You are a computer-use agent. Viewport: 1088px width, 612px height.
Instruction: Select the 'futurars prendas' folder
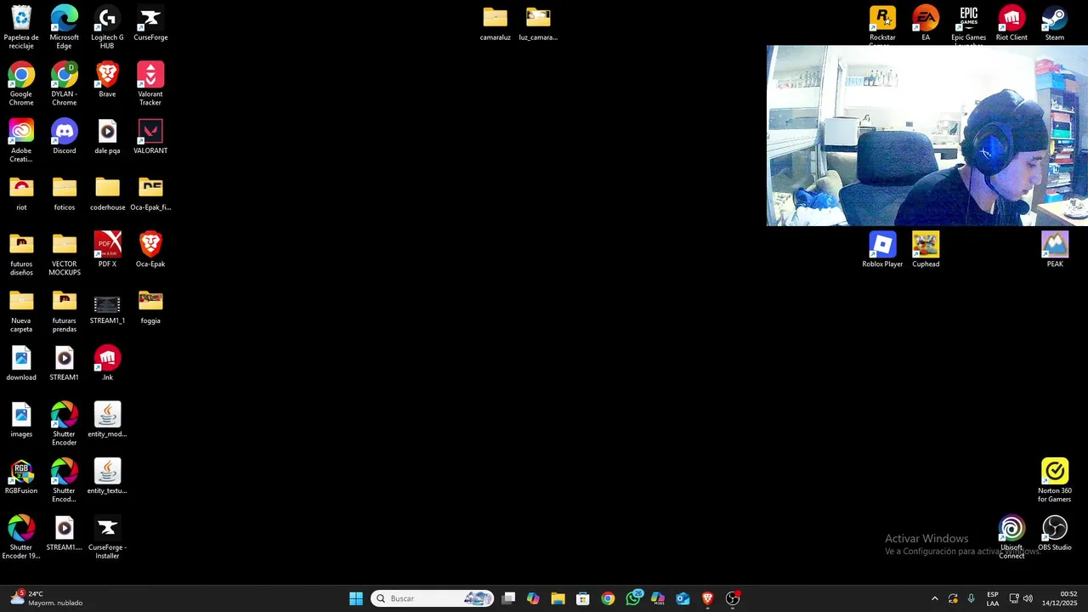pos(64,310)
